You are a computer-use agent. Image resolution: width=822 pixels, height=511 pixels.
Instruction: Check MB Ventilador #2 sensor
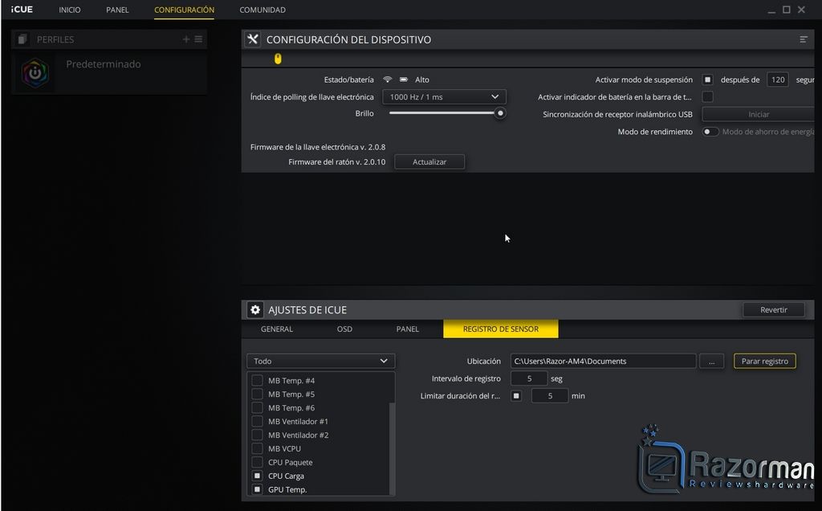tap(257, 435)
